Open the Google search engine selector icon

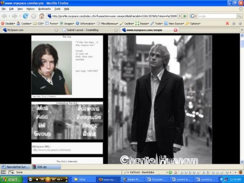[x=193, y=16]
